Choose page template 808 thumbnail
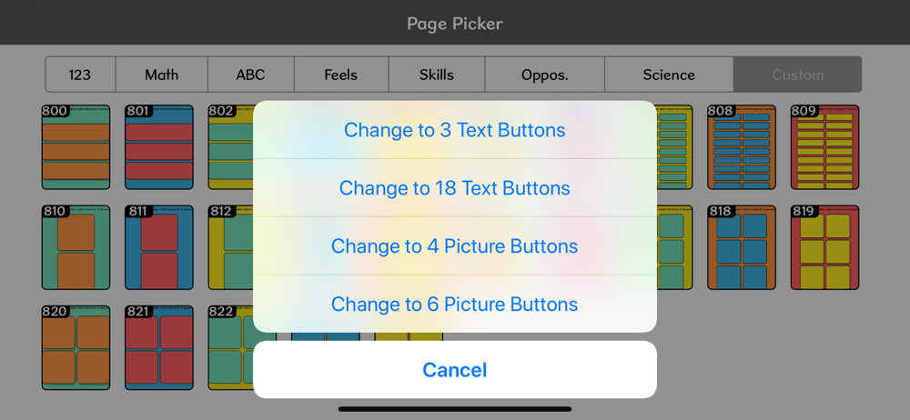The height and width of the screenshot is (420, 910). tap(742, 147)
